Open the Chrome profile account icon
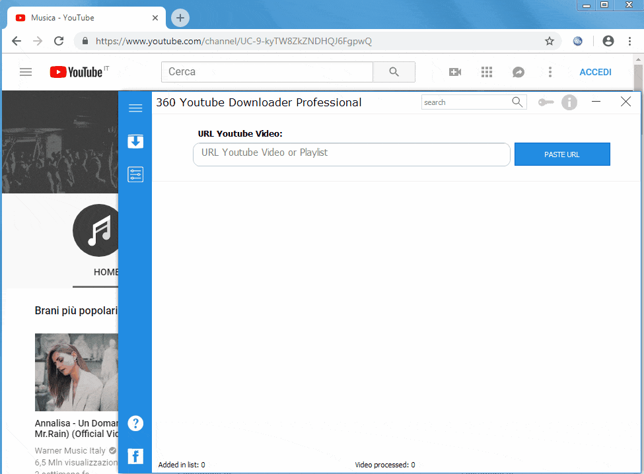Screen dimensions: 644x474 pyautogui.click(x=608, y=41)
